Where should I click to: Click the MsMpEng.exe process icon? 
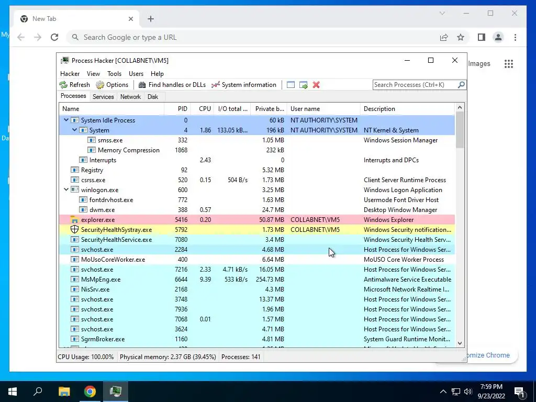(74, 280)
